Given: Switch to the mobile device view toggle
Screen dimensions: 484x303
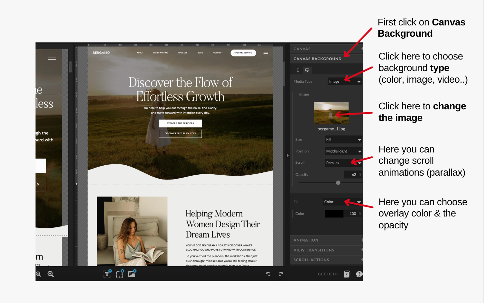Looking at the screenshot, I should (x=298, y=70).
